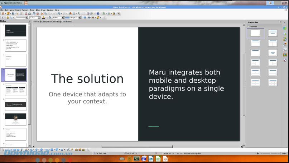Screen dimensions: 289x163
Task: Select the Rectangle tool in drawing toolbar
Action: [14, 150]
